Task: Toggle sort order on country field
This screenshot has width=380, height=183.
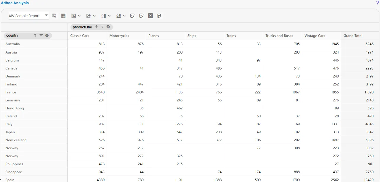Action: click(x=35, y=35)
